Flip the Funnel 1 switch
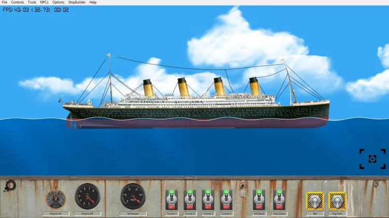 coord(172,200)
